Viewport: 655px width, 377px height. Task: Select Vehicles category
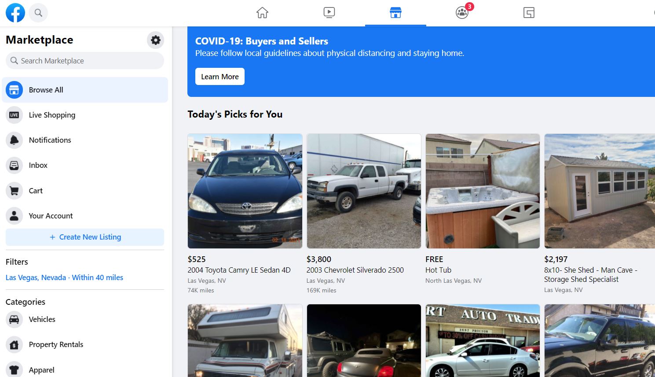(85, 319)
